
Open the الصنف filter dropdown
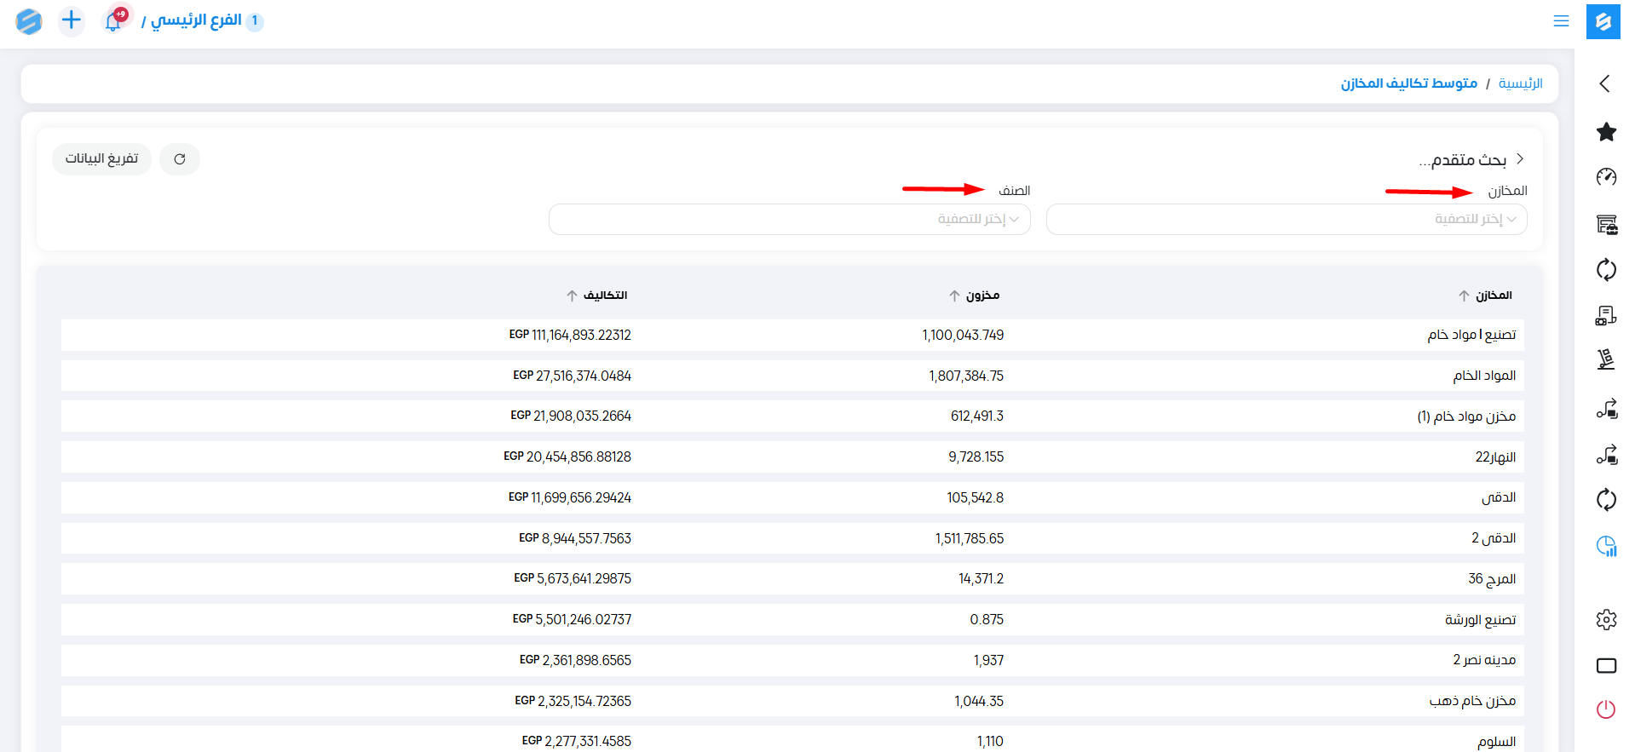tap(789, 220)
